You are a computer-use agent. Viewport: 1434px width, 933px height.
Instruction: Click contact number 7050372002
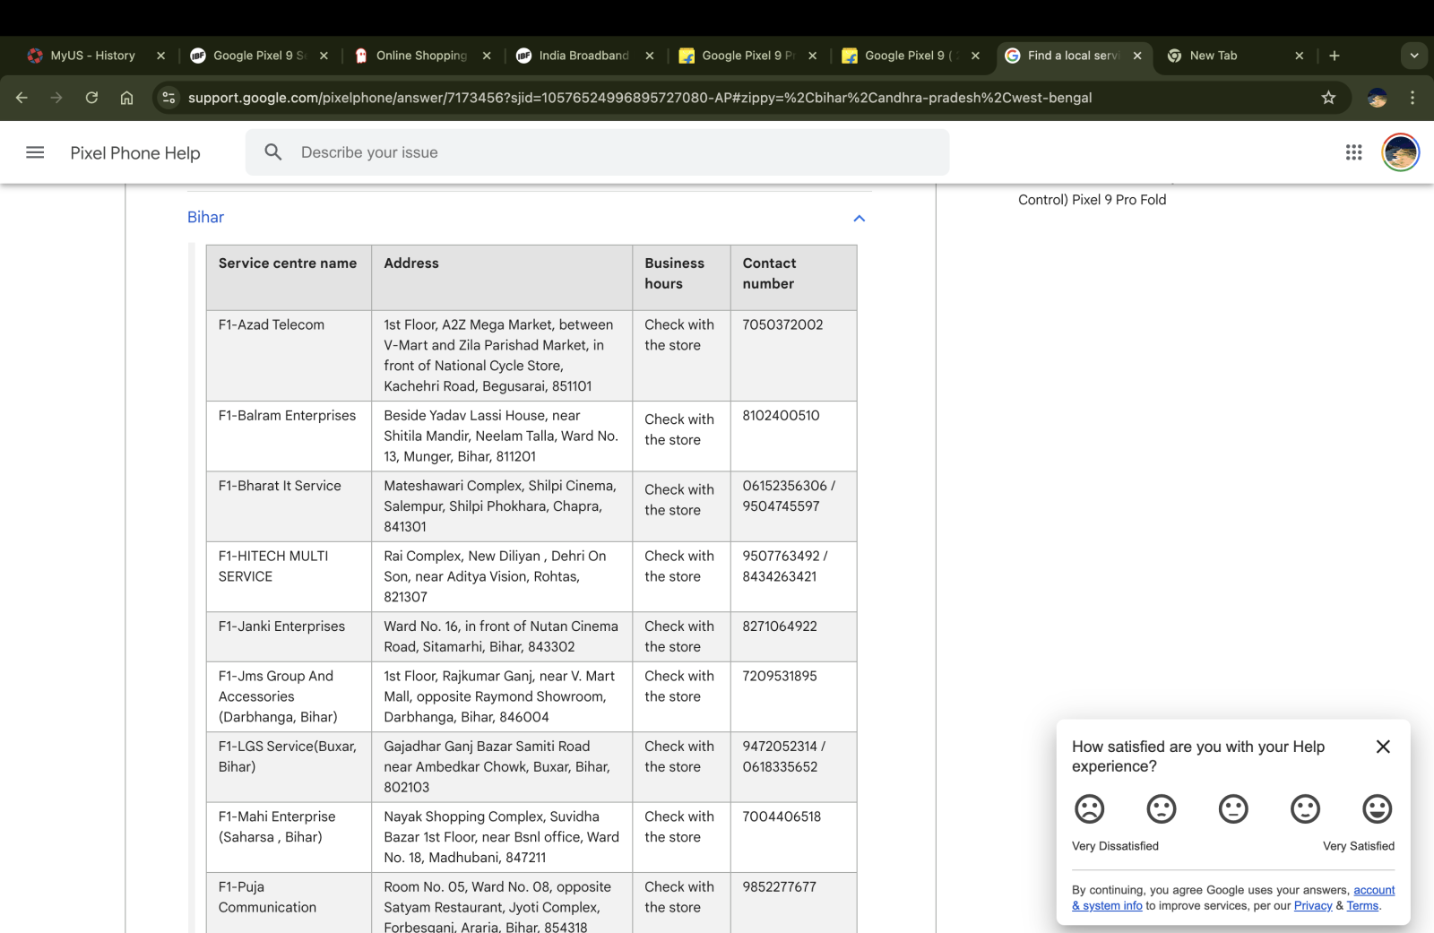[x=782, y=324]
